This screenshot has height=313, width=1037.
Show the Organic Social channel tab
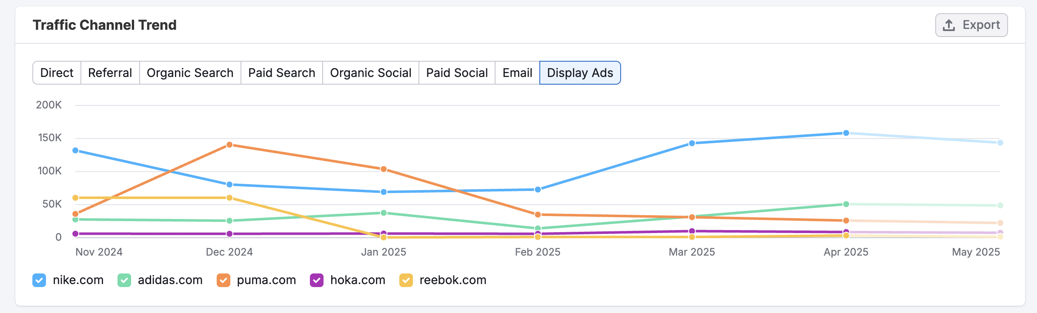pos(370,73)
